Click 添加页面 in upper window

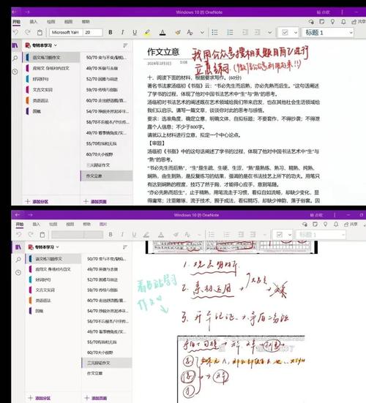tap(95, 202)
